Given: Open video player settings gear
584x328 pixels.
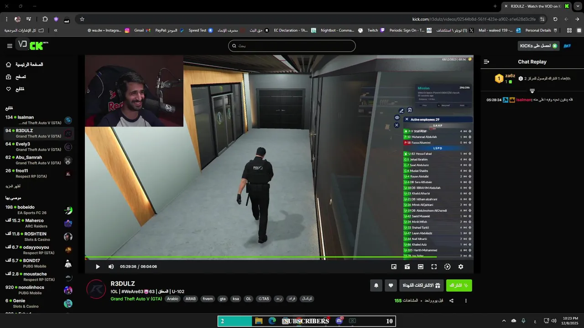Looking at the screenshot, I should (x=460, y=266).
